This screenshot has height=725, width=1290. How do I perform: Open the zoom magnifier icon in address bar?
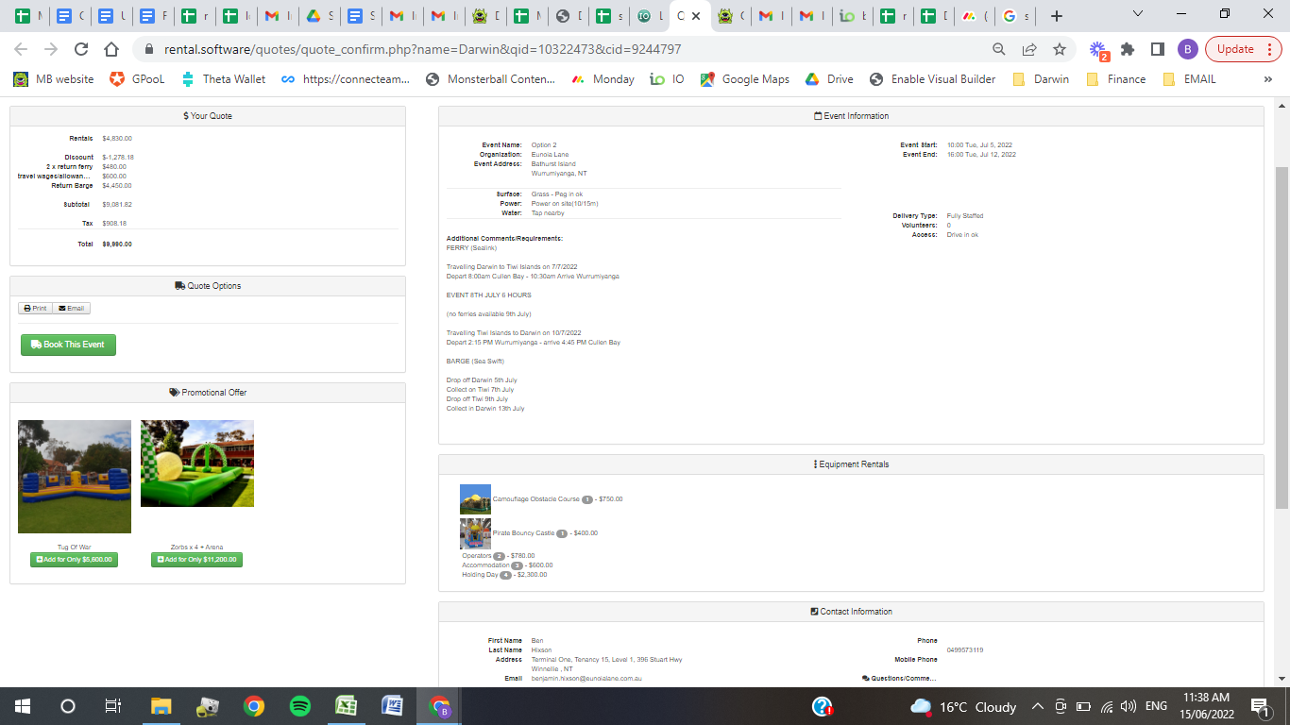pos(999,49)
